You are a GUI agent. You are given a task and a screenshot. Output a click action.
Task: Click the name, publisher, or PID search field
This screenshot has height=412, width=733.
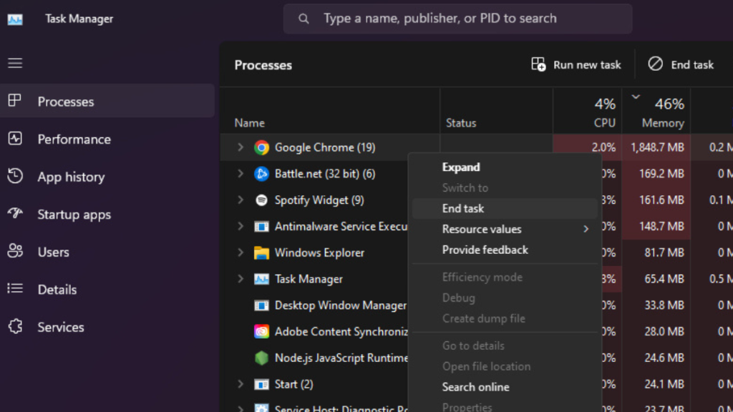pos(458,19)
